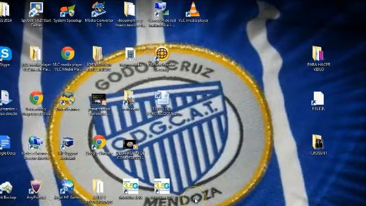Screen dimensions: 366x206
Task: Launch the System Speedup shortcut
Action: [67, 11]
